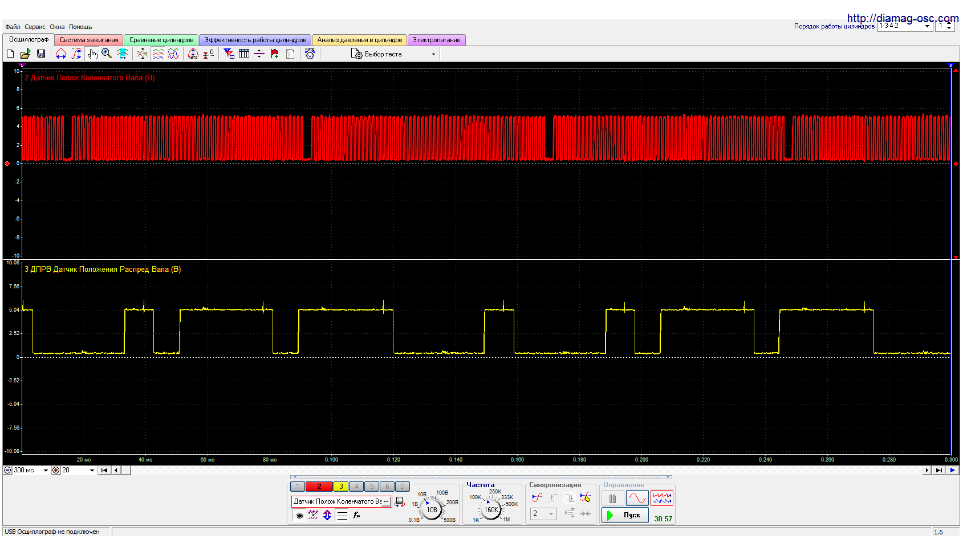Viewport: 967px width, 539px height.
Task: Click the wave filter icon in channel panel
Action: point(313,515)
